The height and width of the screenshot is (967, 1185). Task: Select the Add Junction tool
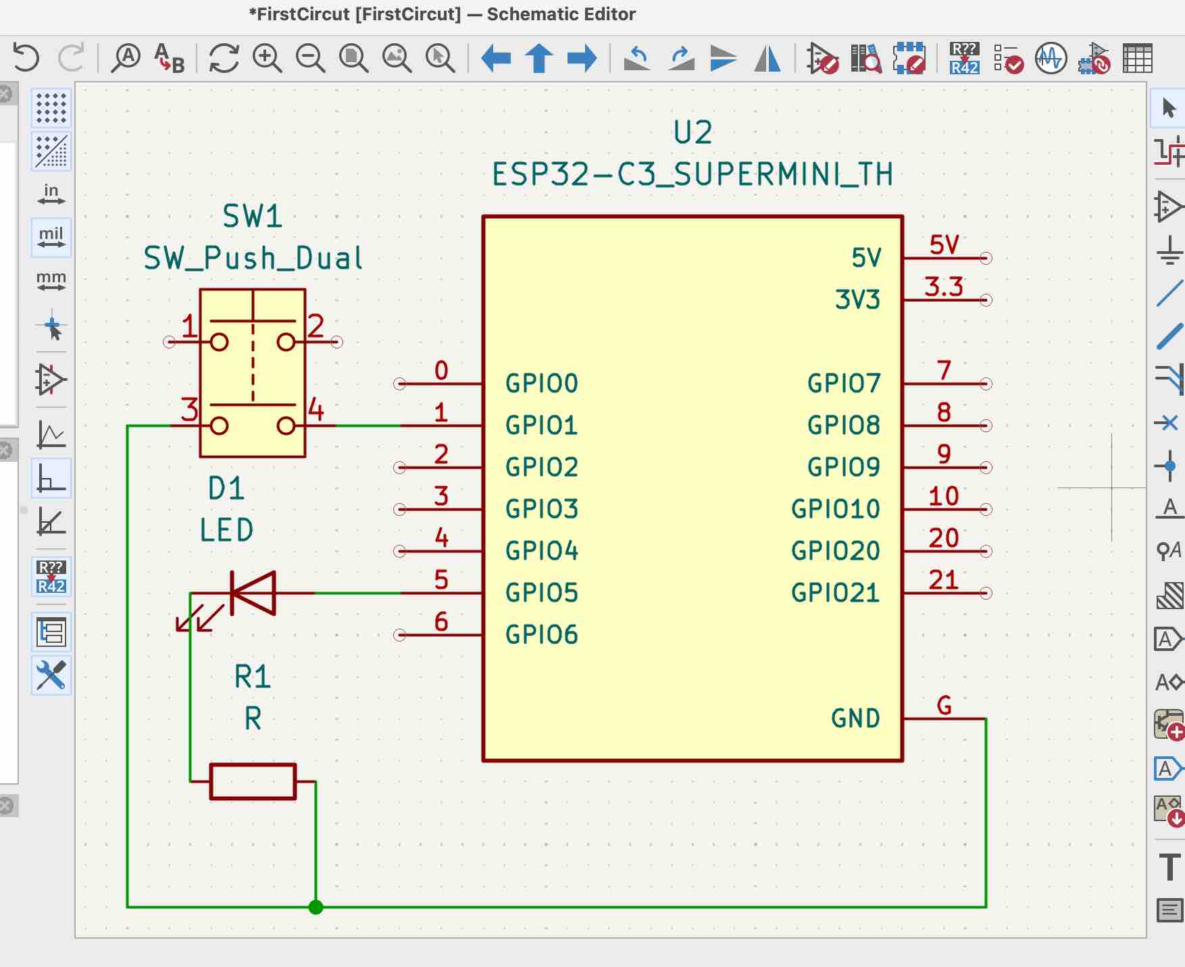click(x=1169, y=466)
